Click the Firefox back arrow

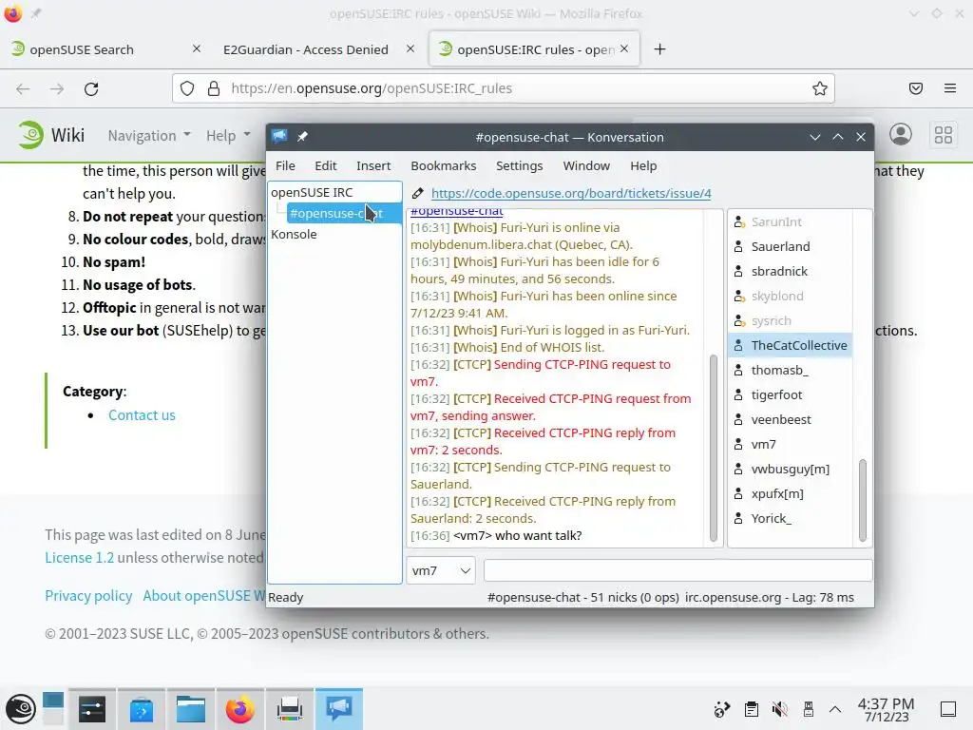[x=23, y=88]
